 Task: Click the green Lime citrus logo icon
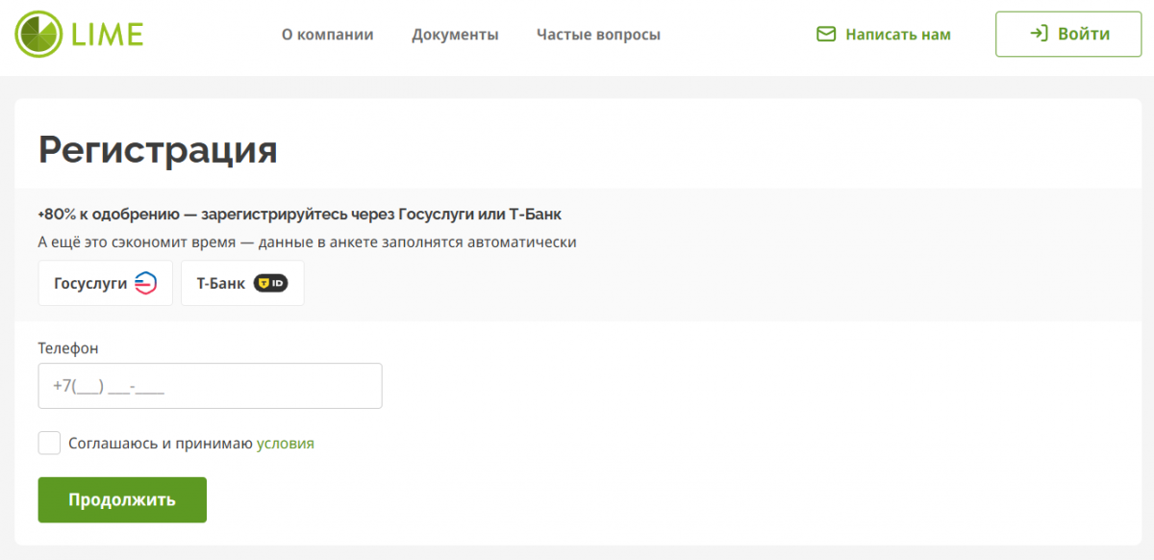(x=38, y=34)
